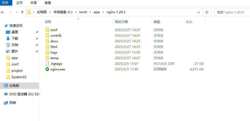Viewport: 250px width, 121px height.
Task: Click the pin icon beside 文档
Action: (x=37, y=45)
